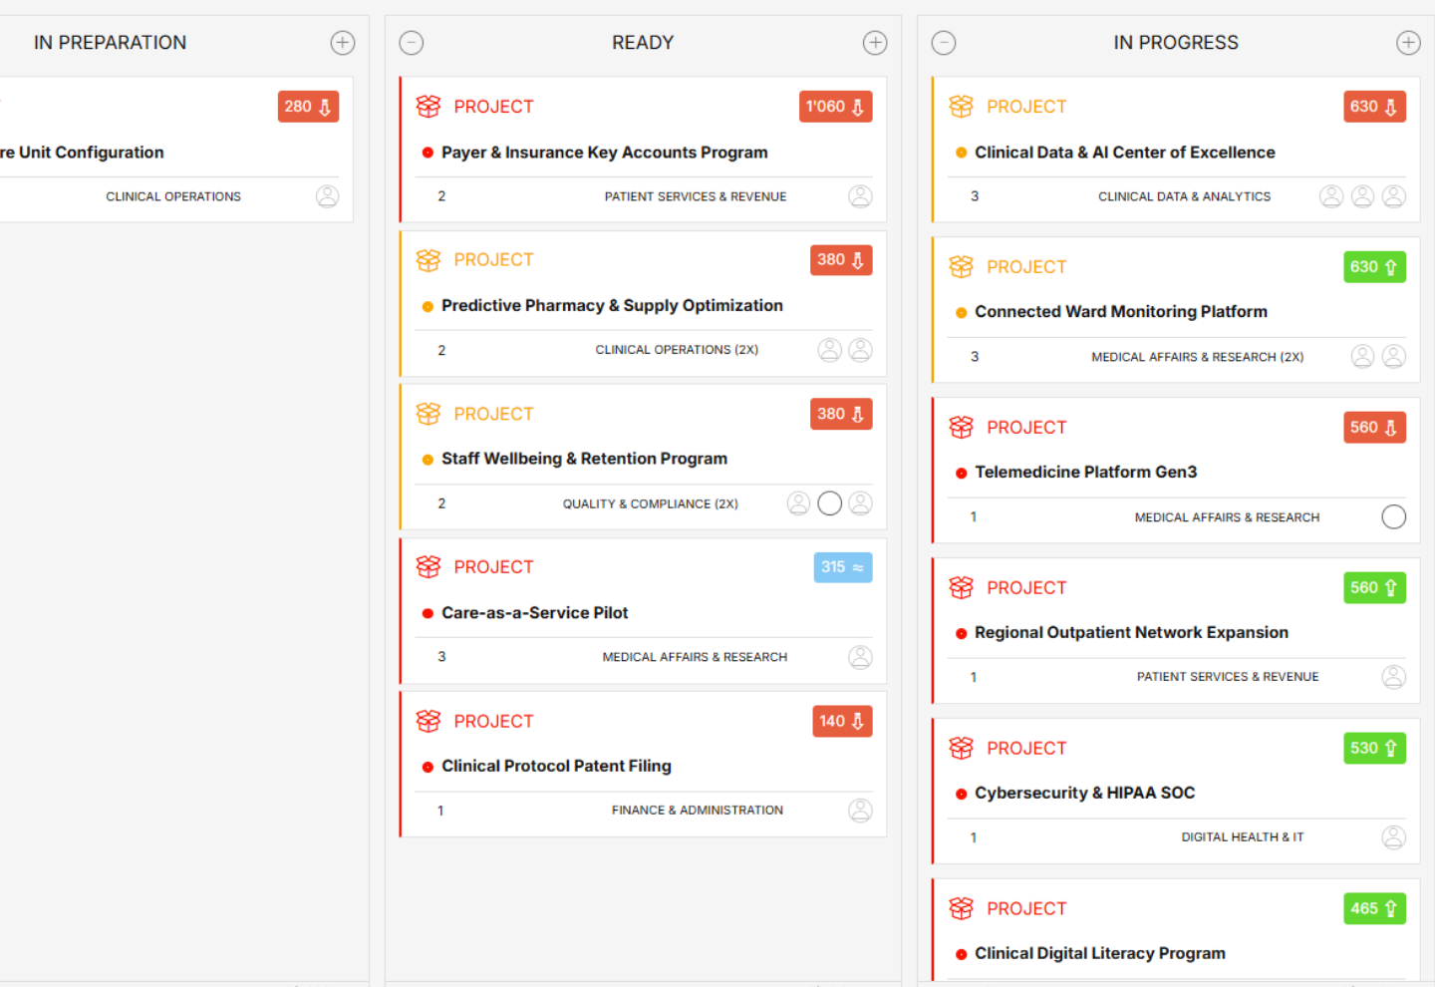The width and height of the screenshot is (1435, 987).
Task: Click the 380 badge on the Predictive Pharmacy card
Action: (x=841, y=260)
